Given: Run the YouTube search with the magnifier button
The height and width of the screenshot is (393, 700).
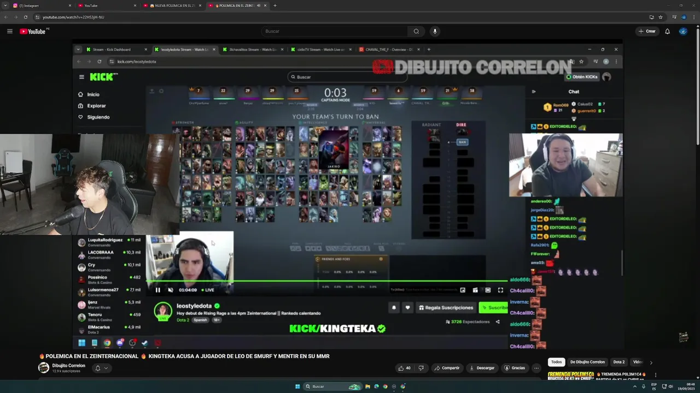Looking at the screenshot, I should pyautogui.click(x=416, y=31).
